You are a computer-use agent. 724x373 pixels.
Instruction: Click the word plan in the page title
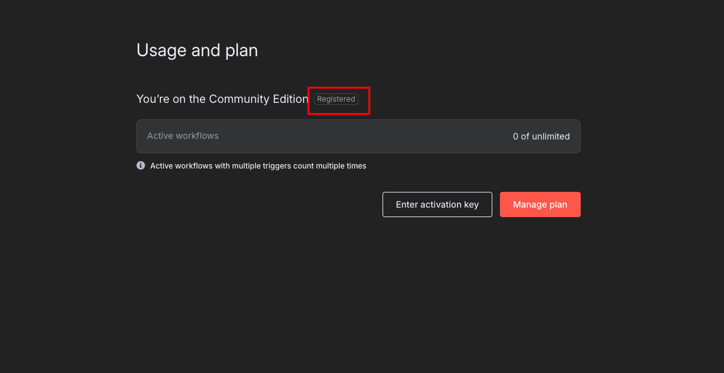242,51
